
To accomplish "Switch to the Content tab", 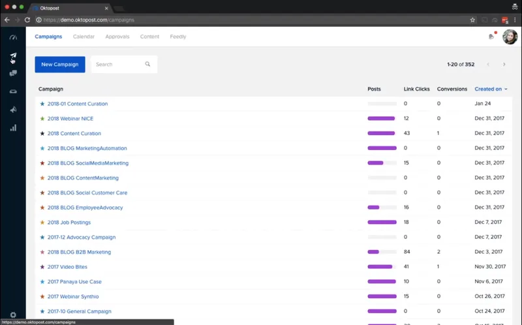I will coord(149,37).
